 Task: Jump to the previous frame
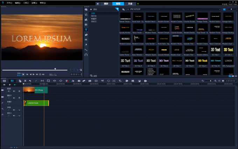[31, 74]
